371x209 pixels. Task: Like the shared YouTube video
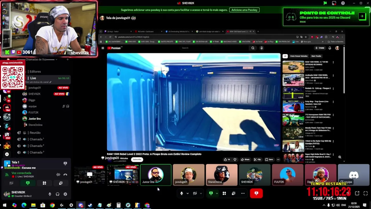click(x=227, y=159)
